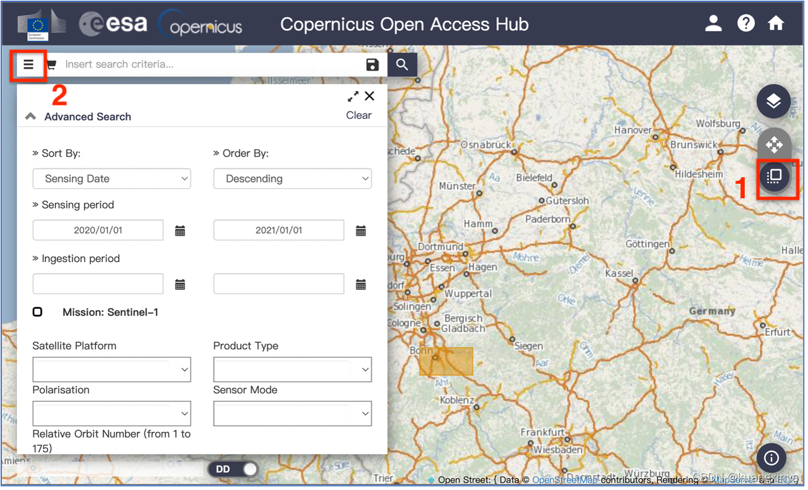Click the Copernicus logo
Viewport: 808px width, 490px height.
(x=200, y=25)
